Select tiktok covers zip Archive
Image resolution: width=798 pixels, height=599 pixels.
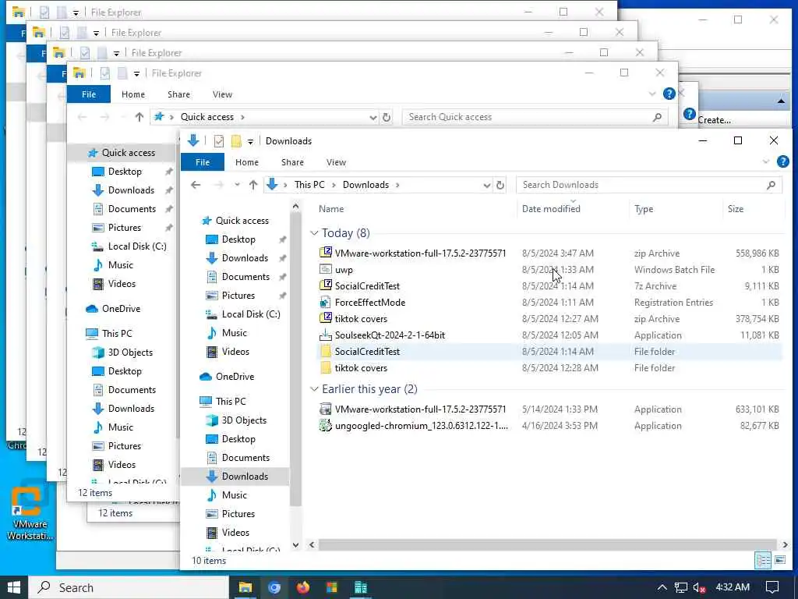click(x=361, y=318)
